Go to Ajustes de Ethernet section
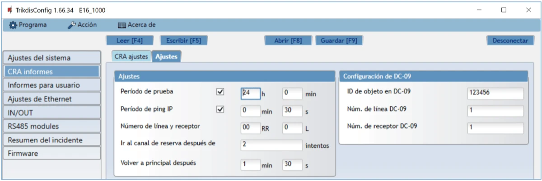 pyautogui.click(x=51, y=99)
